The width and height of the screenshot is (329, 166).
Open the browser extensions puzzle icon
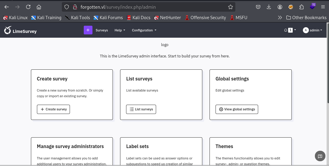point(301,7)
